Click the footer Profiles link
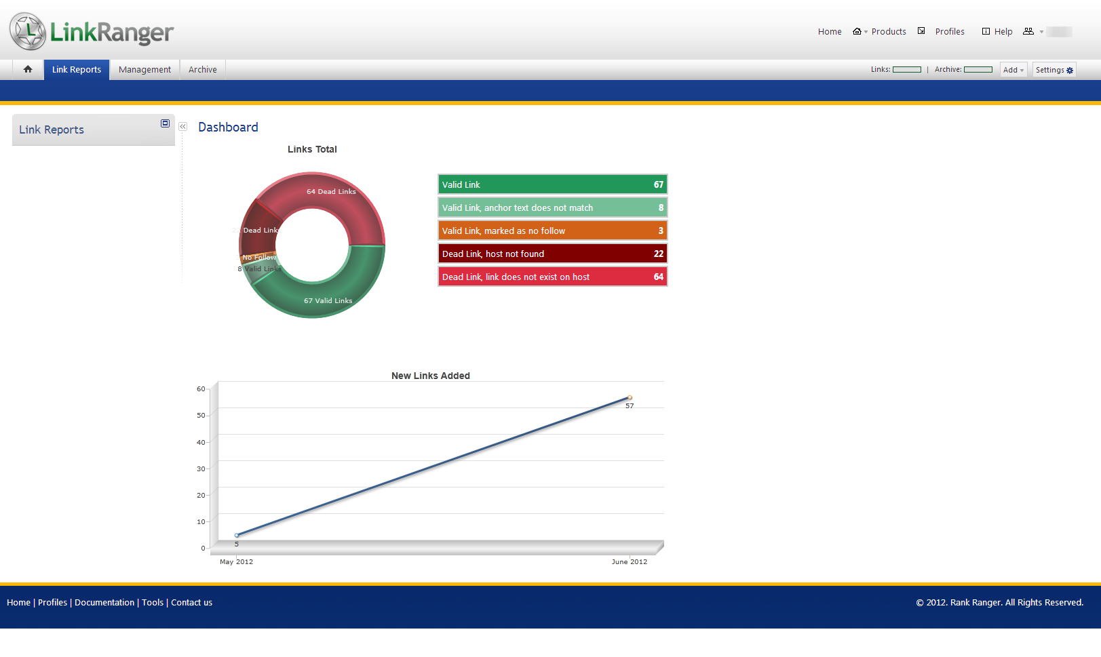 [x=52, y=603]
